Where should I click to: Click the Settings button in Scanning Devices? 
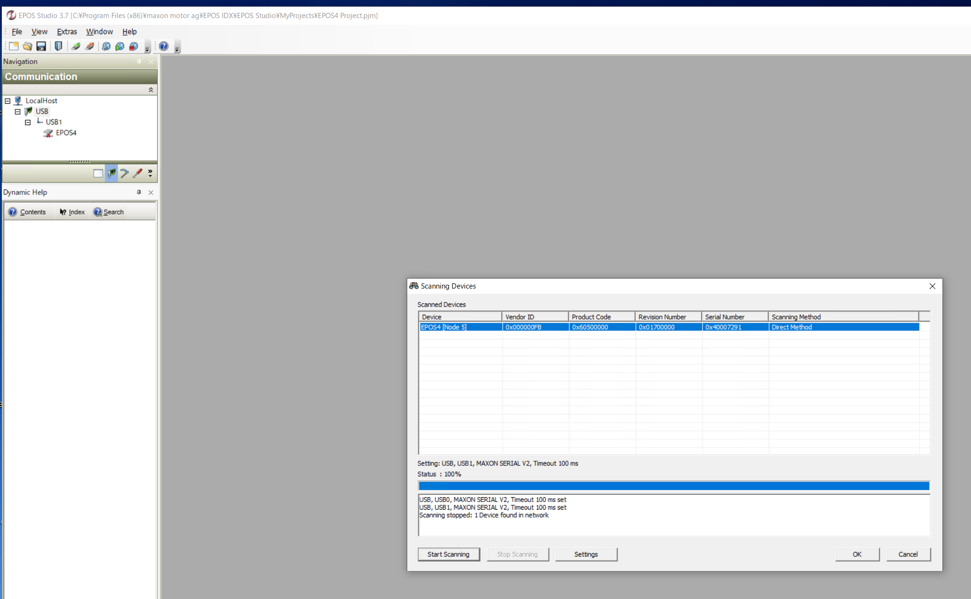[x=586, y=554]
